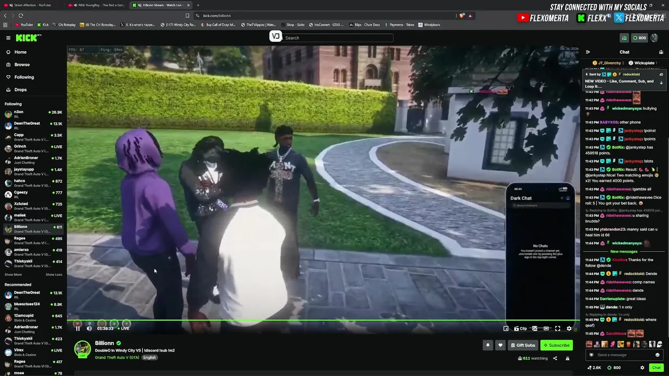The height and width of the screenshot is (376, 669).
Task: Open the green gift shop header icon
Action: pos(624,38)
